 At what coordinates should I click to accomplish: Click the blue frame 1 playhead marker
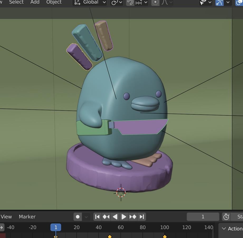point(56,227)
